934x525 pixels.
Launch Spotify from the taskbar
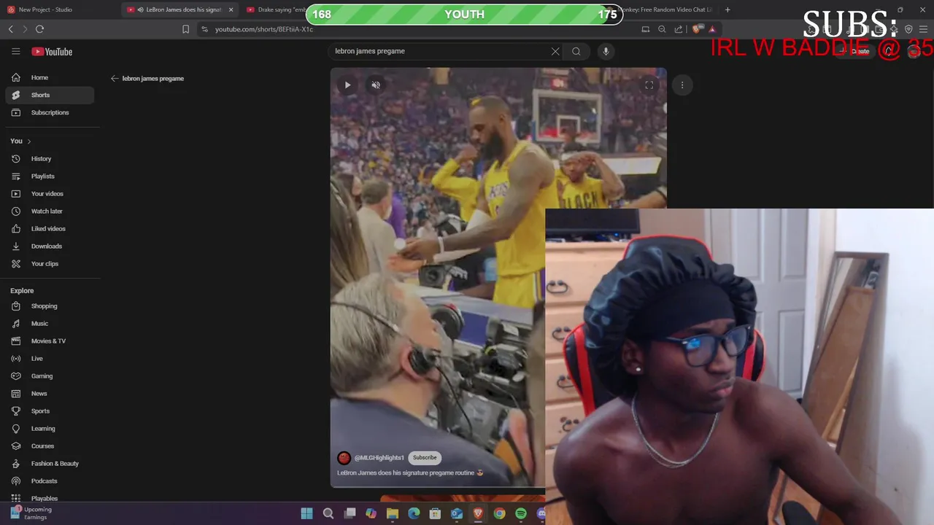click(521, 513)
